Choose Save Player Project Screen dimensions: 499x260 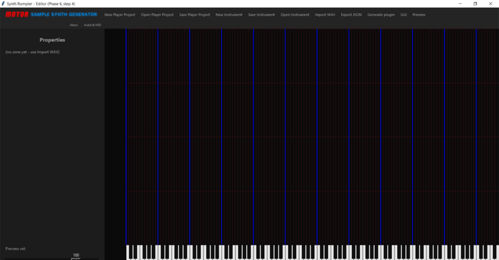coord(194,15)
